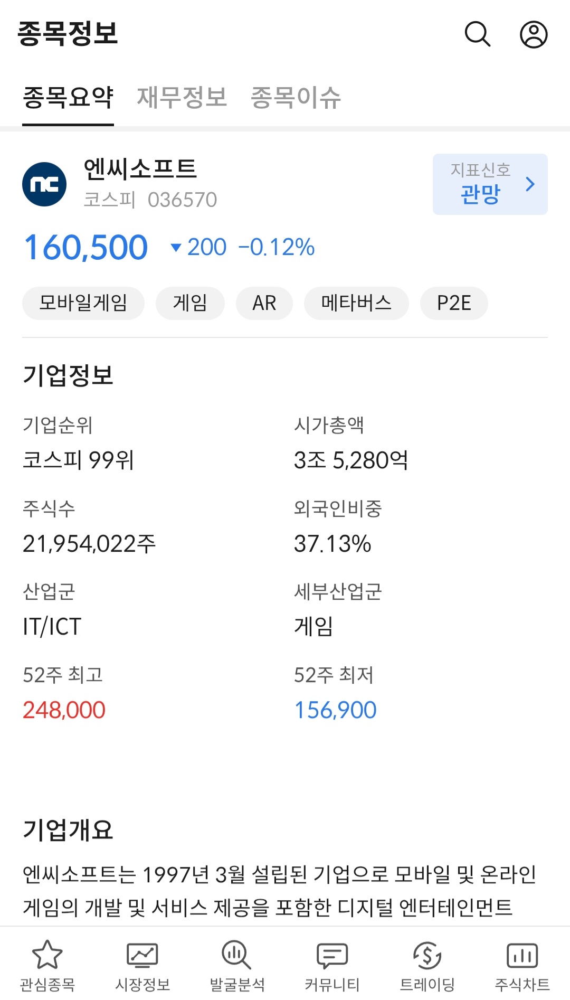The width and height of the screenshot is (570, 1000).
Task: Tap the 모바일게임 theme tag
Action: tap(83, 303)
